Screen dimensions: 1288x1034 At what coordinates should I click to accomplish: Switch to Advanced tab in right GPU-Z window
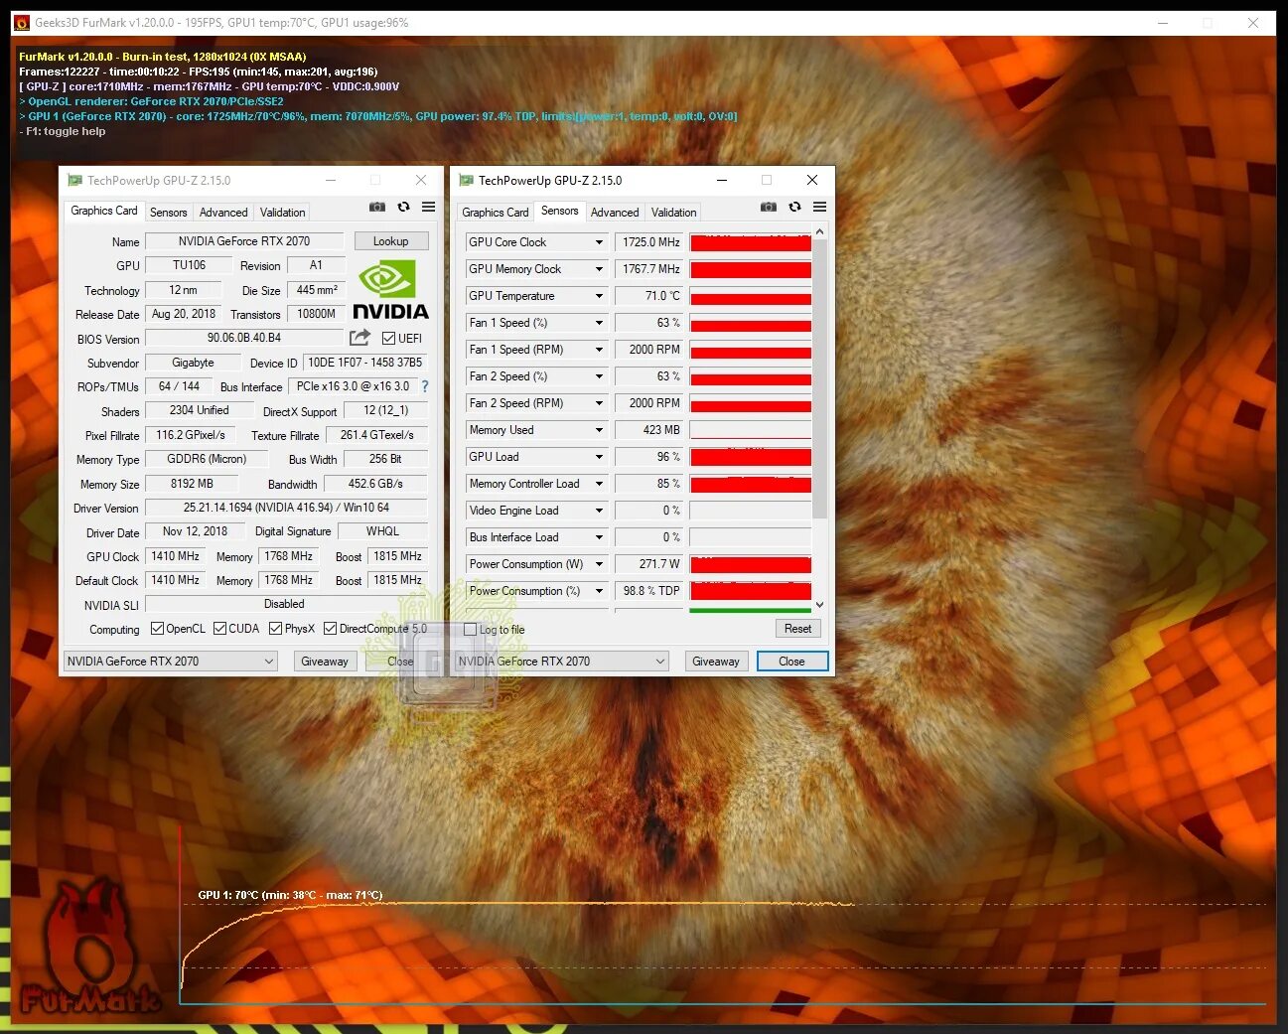coord(615,213)
